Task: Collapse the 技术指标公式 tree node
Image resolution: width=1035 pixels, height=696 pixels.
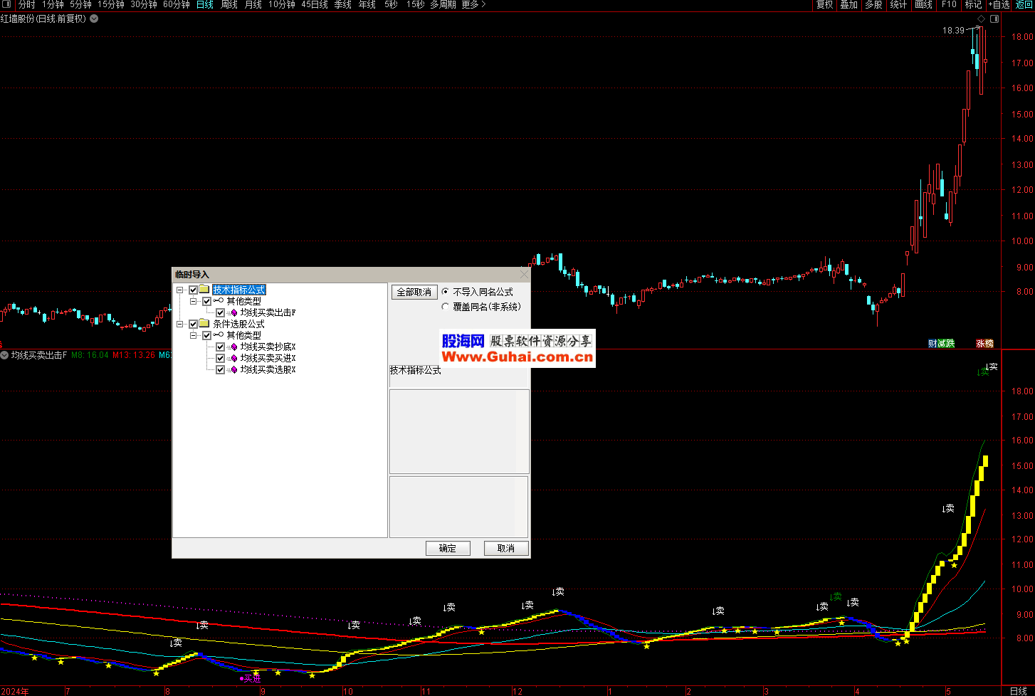Action: (x=180, y=290)
